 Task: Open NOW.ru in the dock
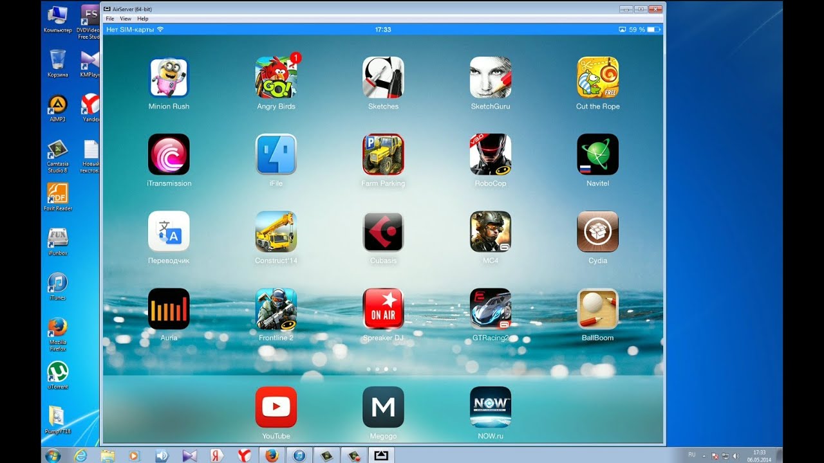pyautogui.click(x=491, y=407)
